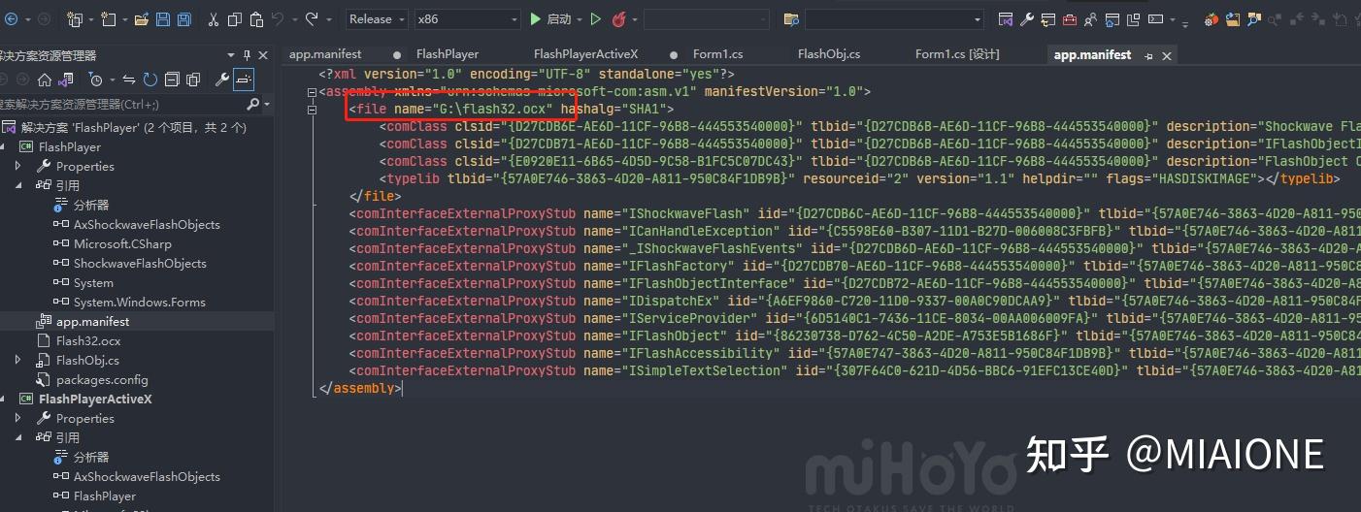This screenshot has width=1361, height=512.
Task: Toggle Preview Selected Items button
Action: (x=244, y=80)
